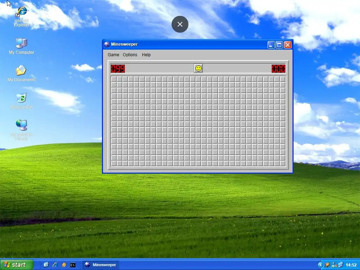
Task: Reveal the top-right corner minefield cell
Action: coord(283,79)
